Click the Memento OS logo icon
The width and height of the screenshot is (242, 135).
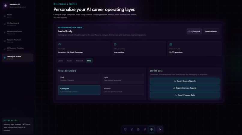coord(6,6)
